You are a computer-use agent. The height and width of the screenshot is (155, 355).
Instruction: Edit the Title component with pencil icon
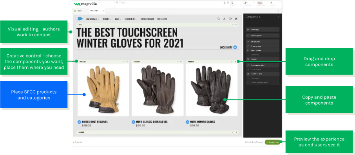[x=233, y=25]
